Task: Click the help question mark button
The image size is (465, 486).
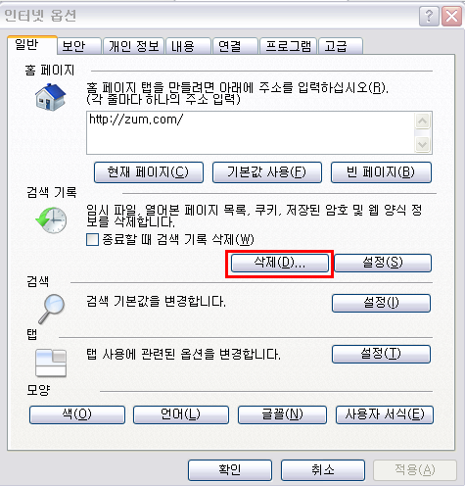Action: click(429, 16)
